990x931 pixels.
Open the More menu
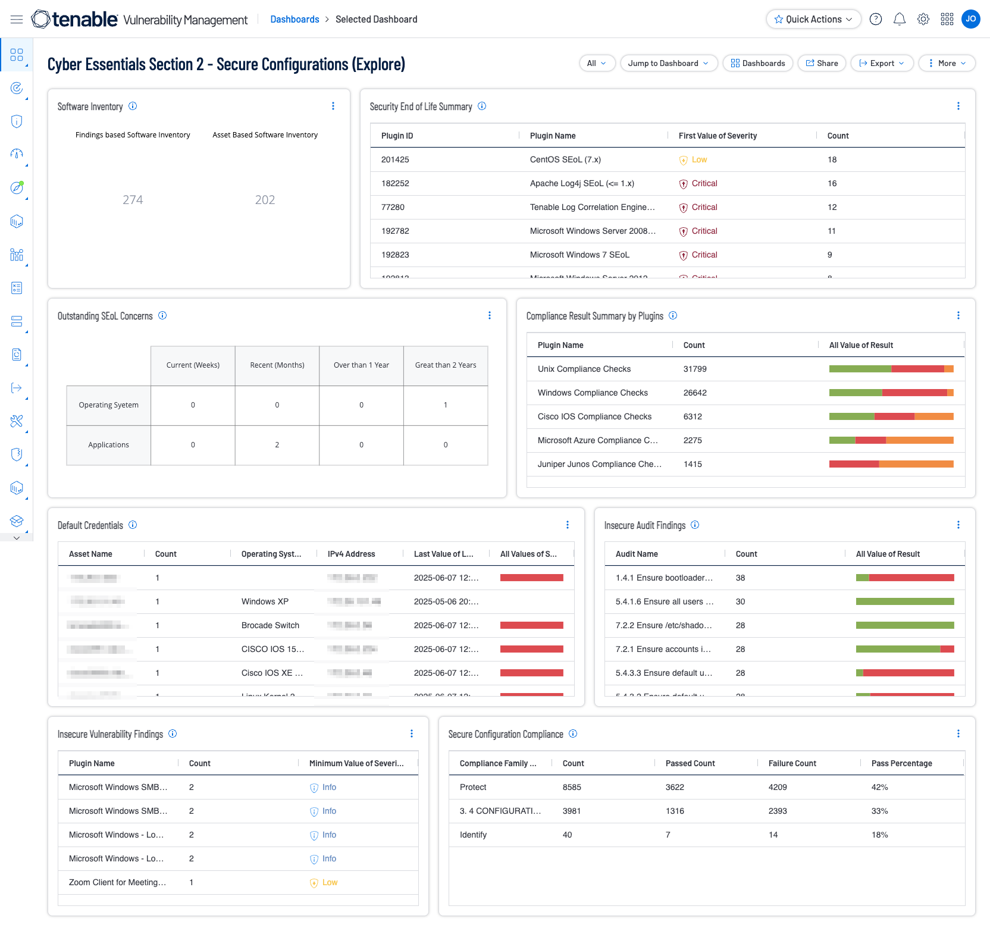(x=947, y=63)
